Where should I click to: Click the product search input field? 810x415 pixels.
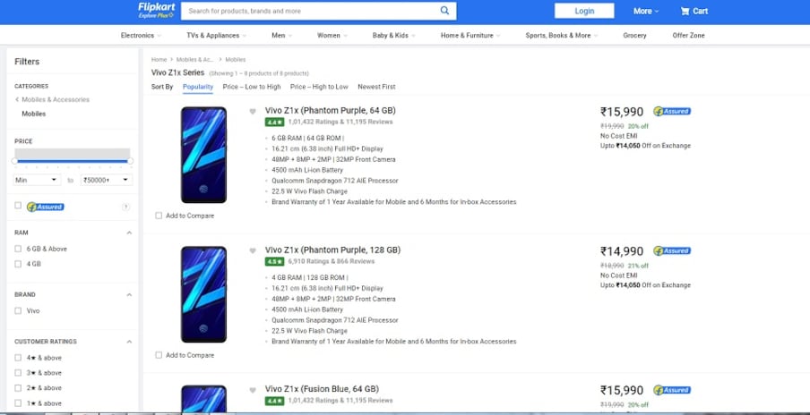(x=309, y=11)
